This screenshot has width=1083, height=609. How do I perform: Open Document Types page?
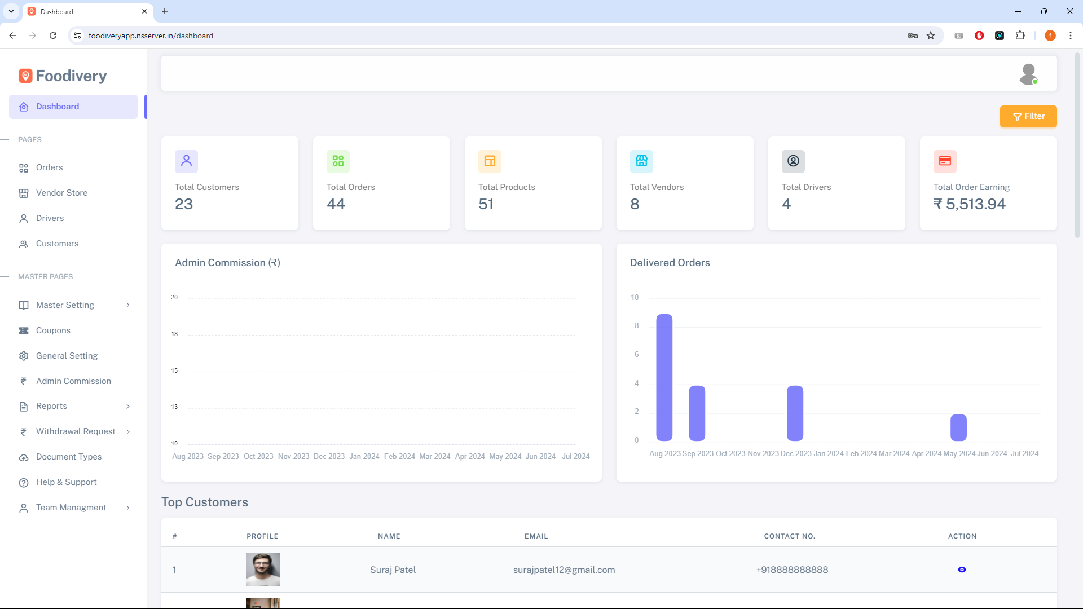point(68,457)
